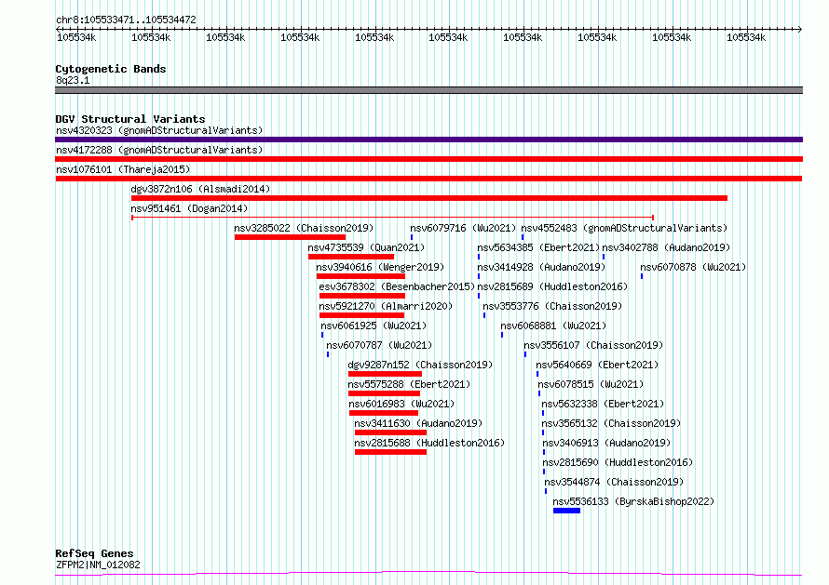Open dgv3872n106 (Alsmadi2014) variant label
The image size is (829, 585).
point(200,189)
